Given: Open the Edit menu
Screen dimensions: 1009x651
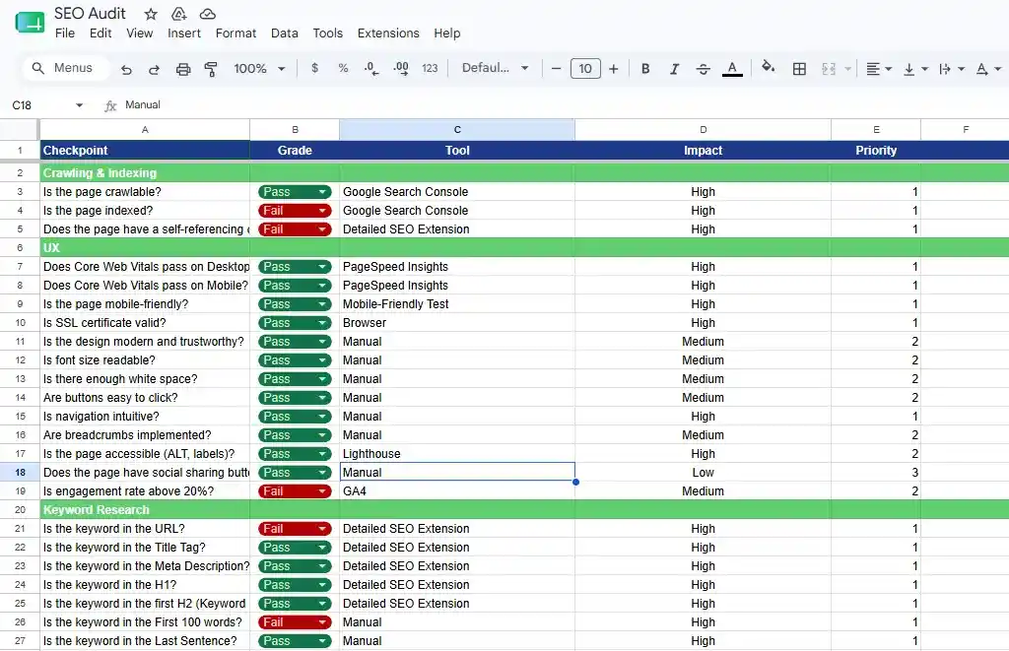Looking at the screenshot, I should (x=101, y=33).
